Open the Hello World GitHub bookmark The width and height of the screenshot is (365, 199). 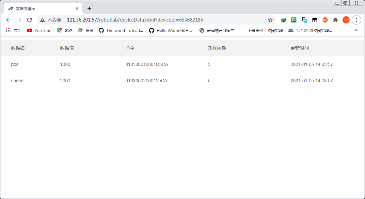(170, 30)
